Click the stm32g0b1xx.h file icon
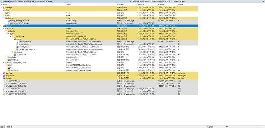Image resolution: width=265 pixels, height=128 pixels. [17, 44]
